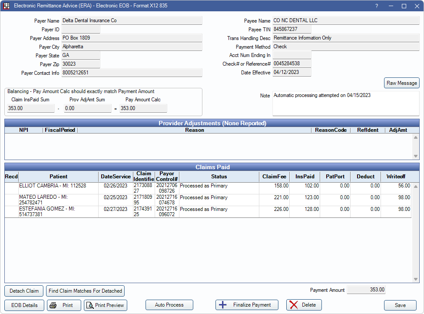This screenshot has height=314, width=424.
Task: Click Find Claim Matches For Detached
Action: click(86, 291)
